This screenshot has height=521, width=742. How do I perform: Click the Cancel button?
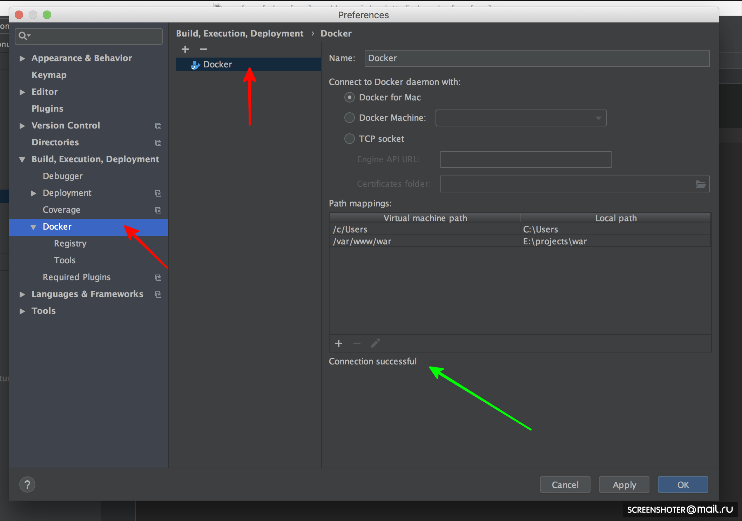[x=565, y=484]
